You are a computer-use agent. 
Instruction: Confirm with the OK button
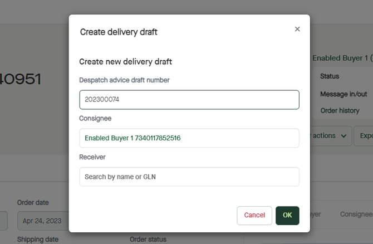coord(287,215)
